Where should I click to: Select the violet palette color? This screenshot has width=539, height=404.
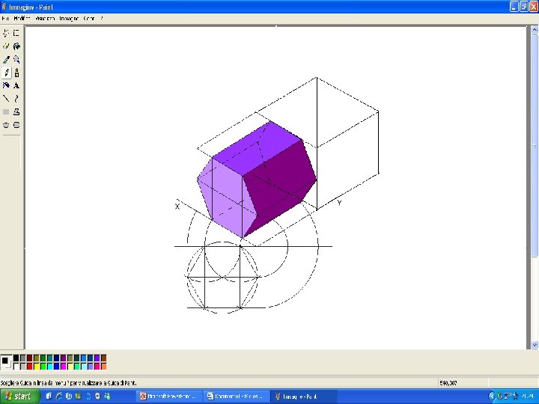[x=97, y=358]
